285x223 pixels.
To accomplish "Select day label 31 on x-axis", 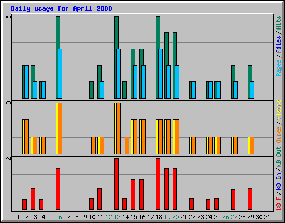I will (x=267, y=217).
